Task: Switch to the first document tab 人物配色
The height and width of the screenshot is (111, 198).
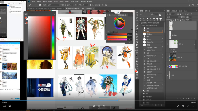Action: pyautogui.click(x=45, y=8)
